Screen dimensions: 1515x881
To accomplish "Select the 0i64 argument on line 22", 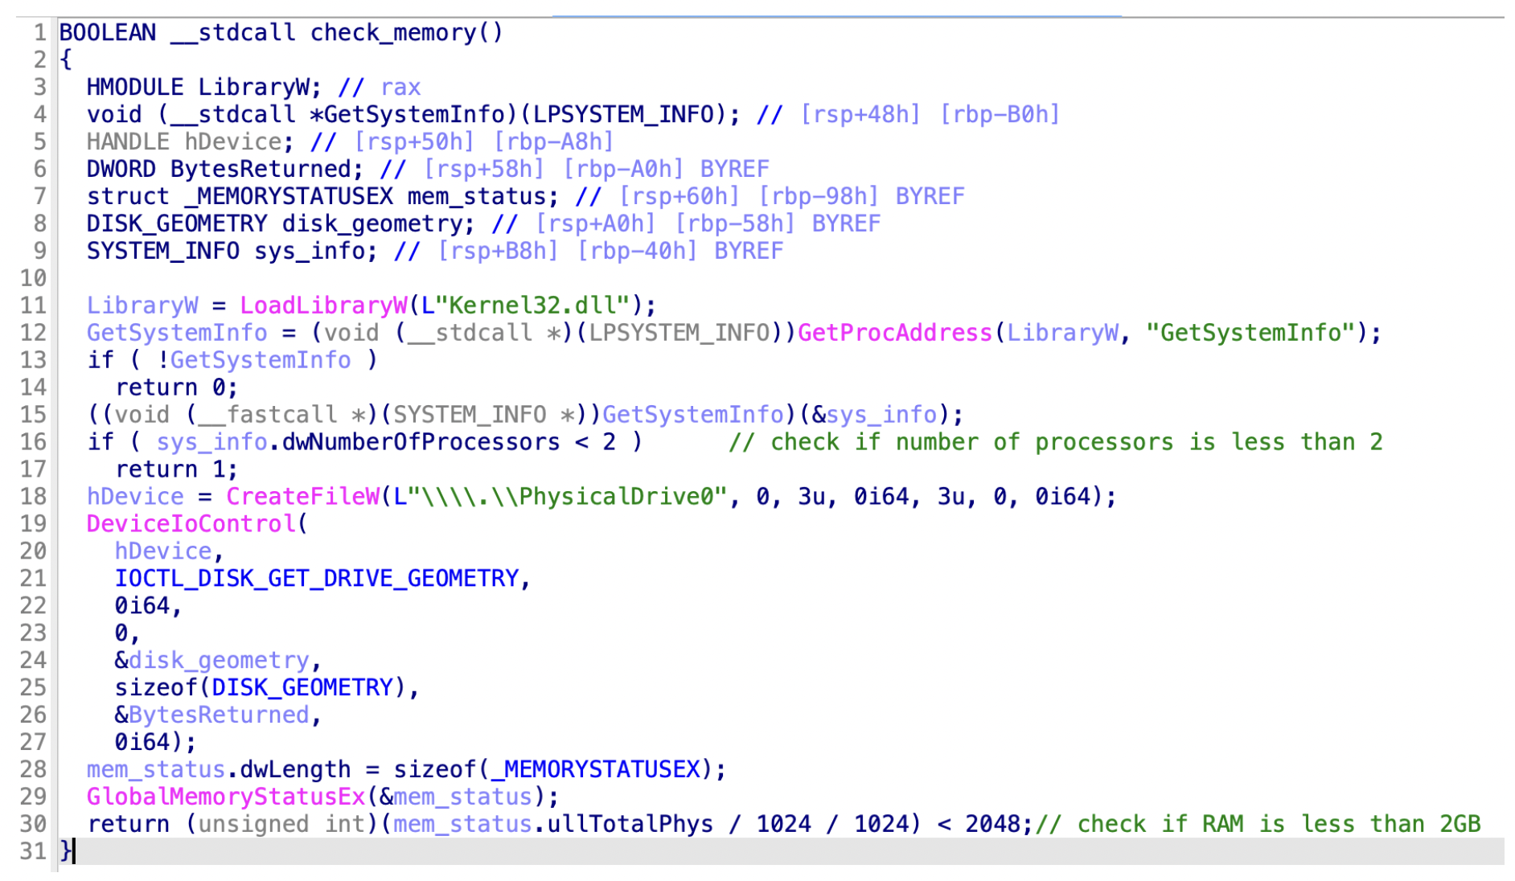I will [x=142, y=606].
